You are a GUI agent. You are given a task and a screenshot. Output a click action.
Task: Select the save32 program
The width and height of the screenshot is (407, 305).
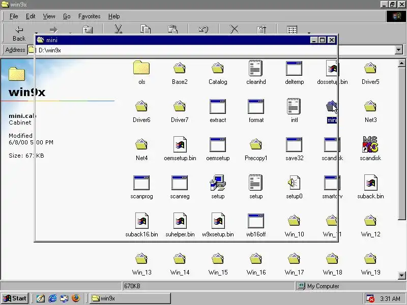pyautogui.click(x=294, y=149)
